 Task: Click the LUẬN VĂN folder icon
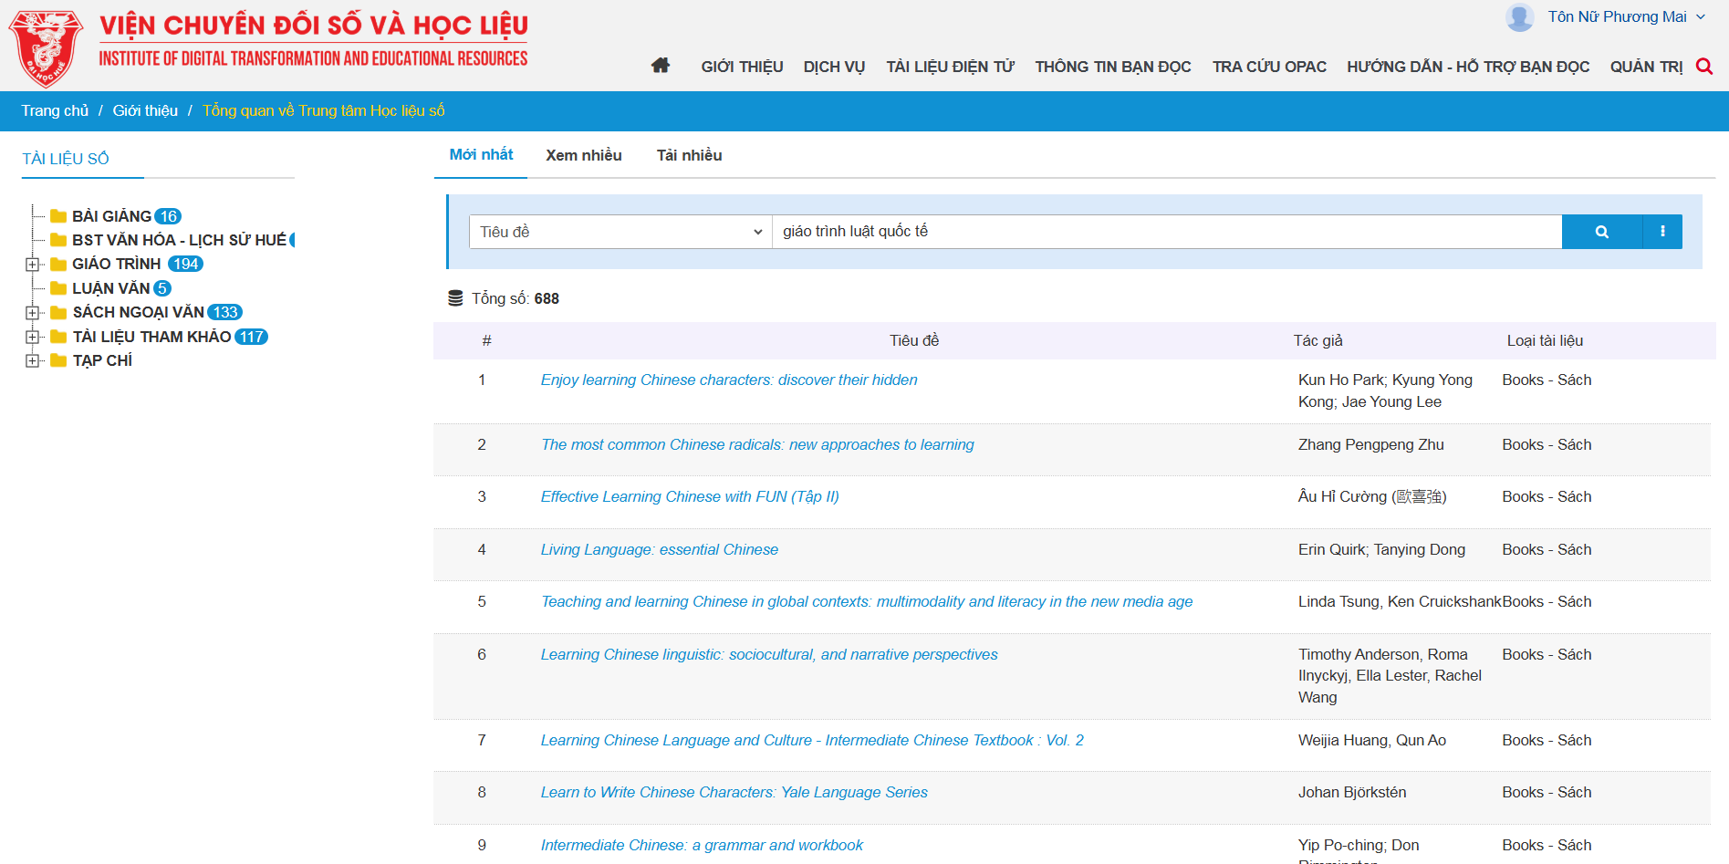(x=58, y=288)
